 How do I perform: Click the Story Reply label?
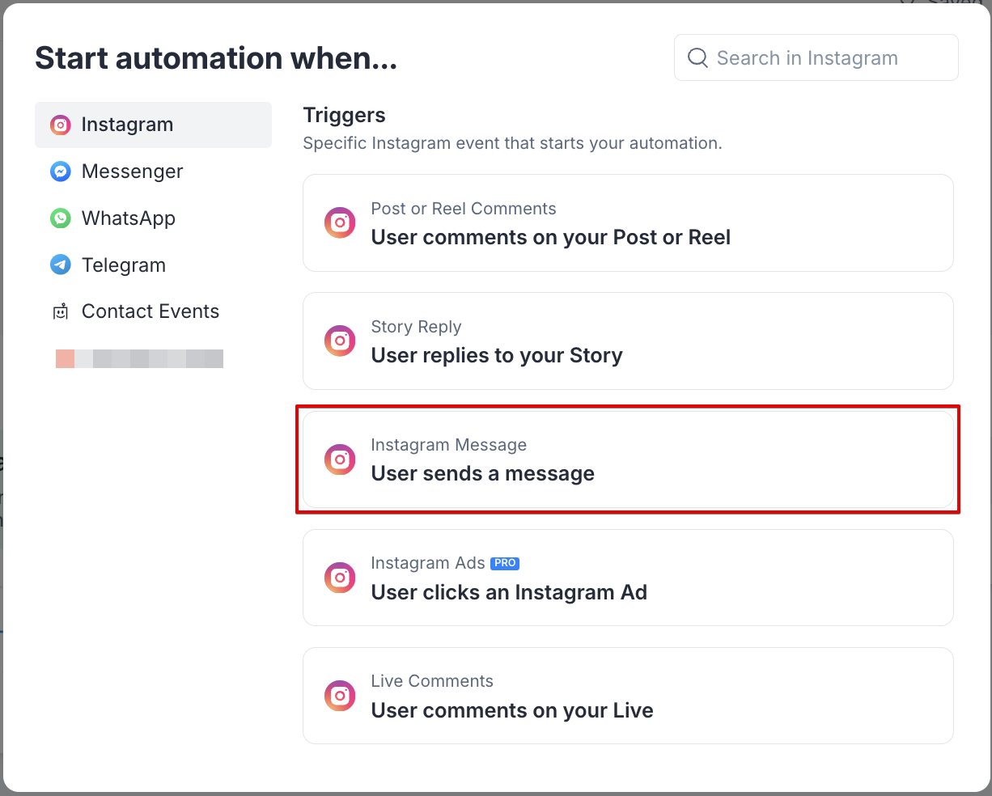tap(416, 327)
